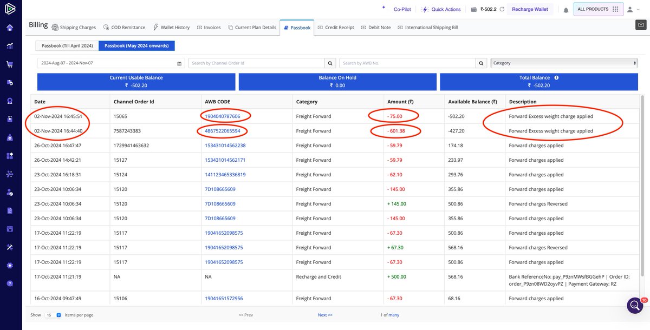Click the Recharge Wallet button
The height and width of the screenshot is (330, 650).
[530, 9]
